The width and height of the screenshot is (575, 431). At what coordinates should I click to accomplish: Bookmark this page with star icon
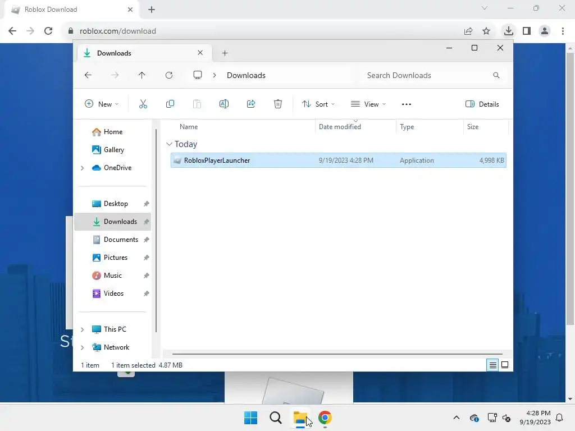click(x=486, y=31)
